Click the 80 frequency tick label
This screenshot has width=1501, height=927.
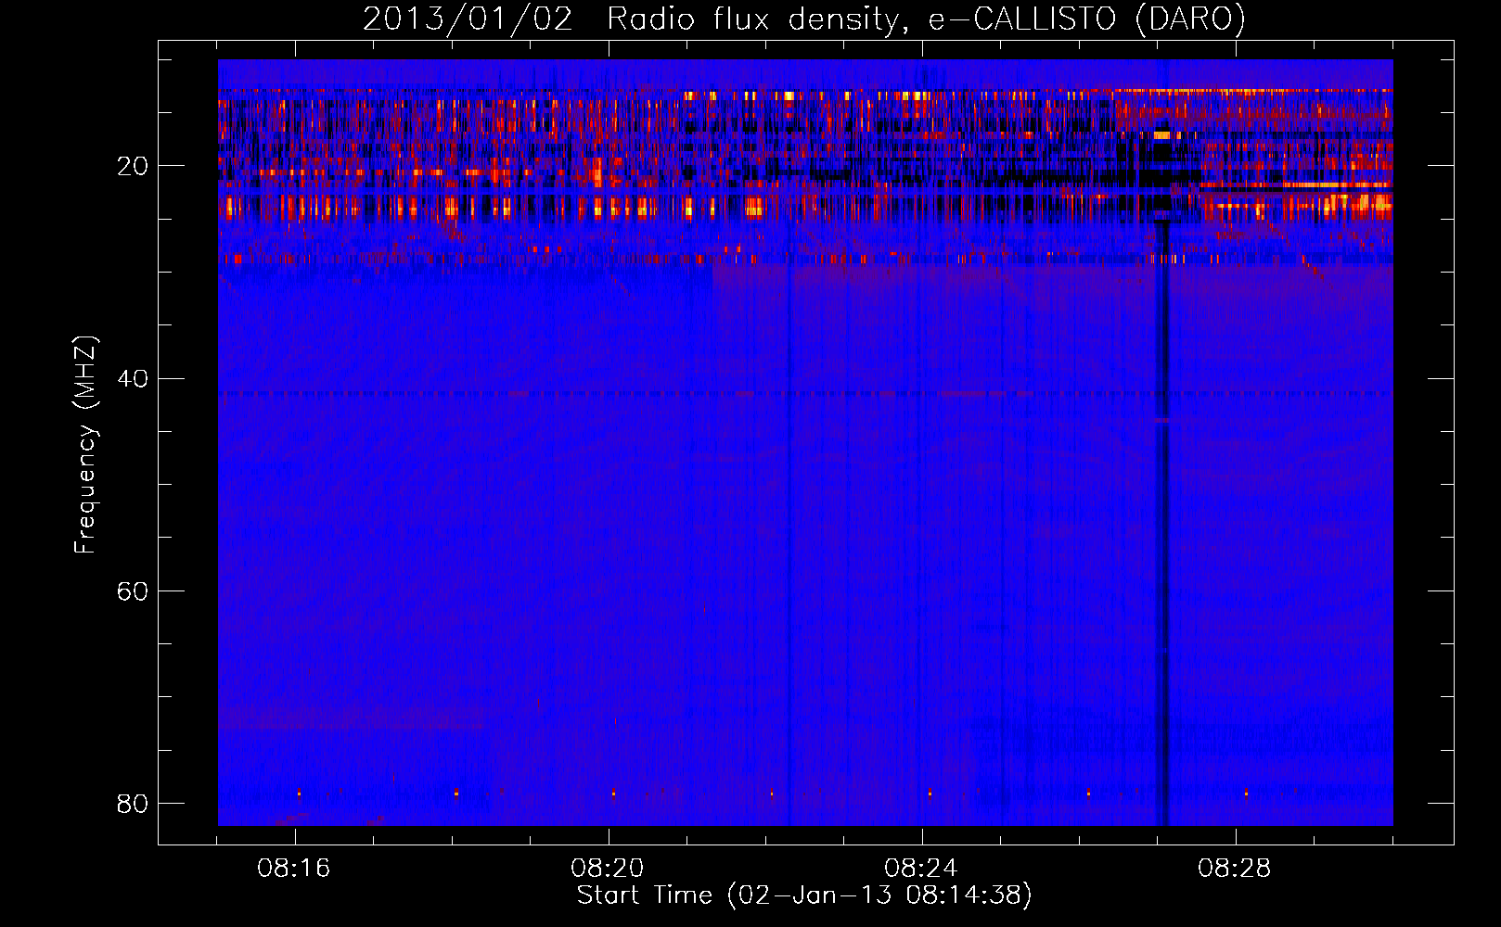point(133,803)
